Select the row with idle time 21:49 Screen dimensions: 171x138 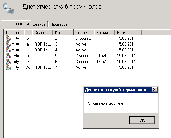[73, 56]
